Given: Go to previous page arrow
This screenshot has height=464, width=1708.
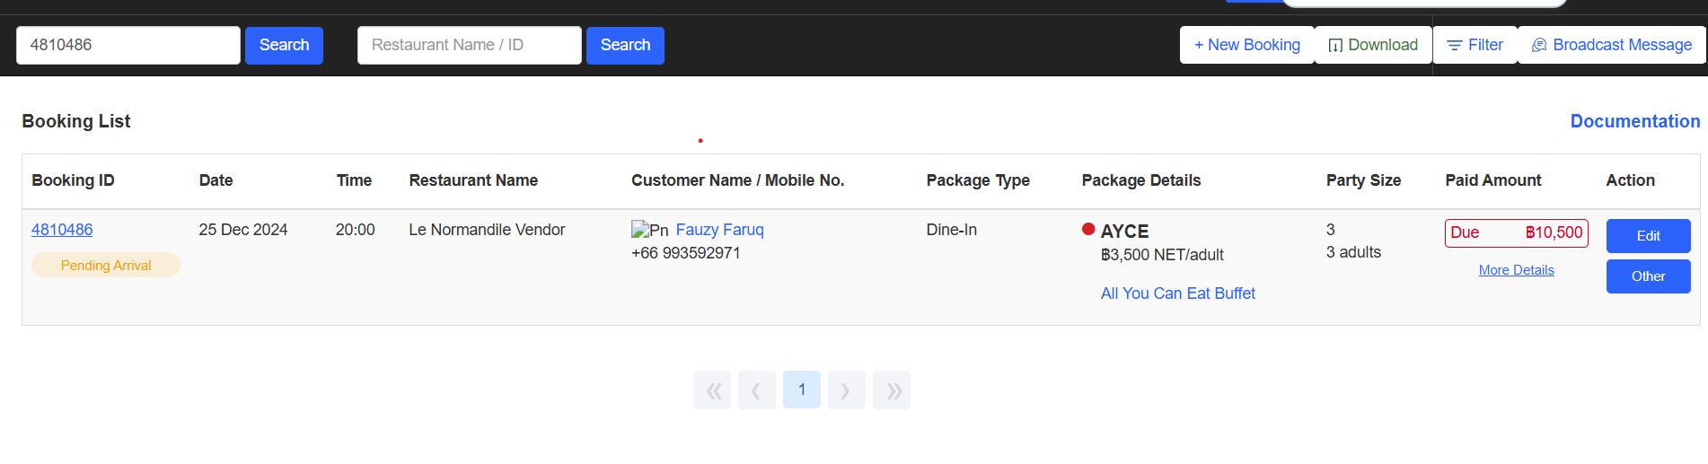Looking at the screenshot, I should (756, 390).
